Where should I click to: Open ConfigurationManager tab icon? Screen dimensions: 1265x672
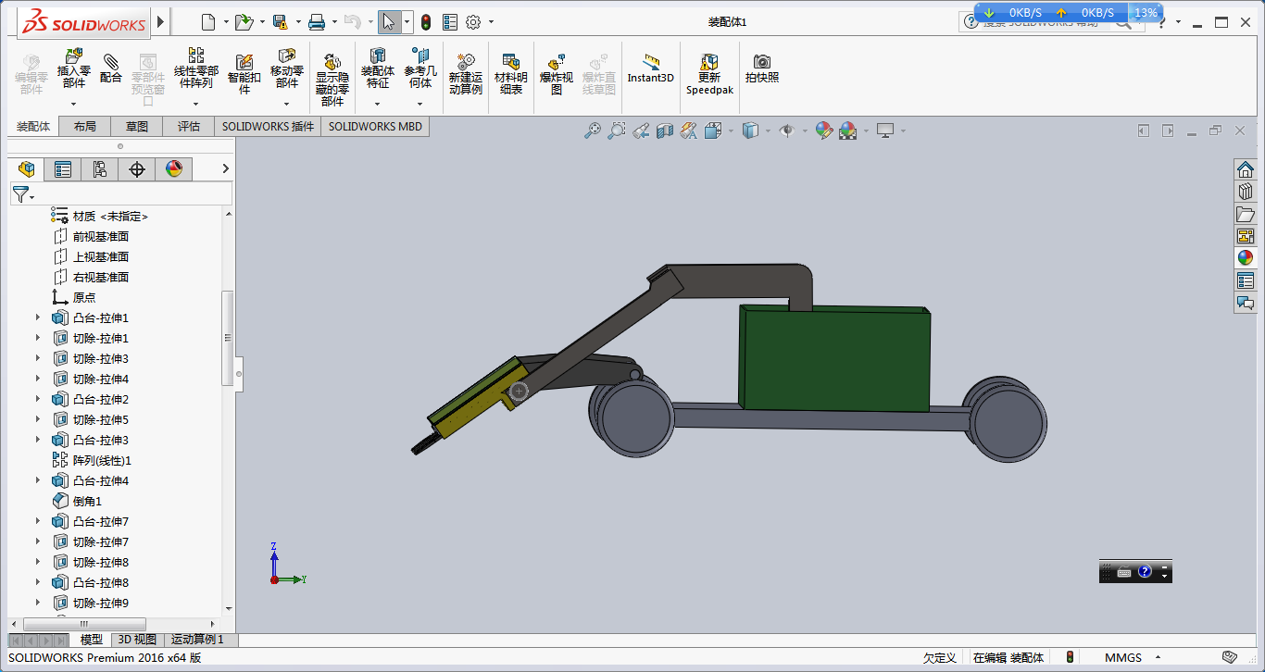tap(100, 168)
